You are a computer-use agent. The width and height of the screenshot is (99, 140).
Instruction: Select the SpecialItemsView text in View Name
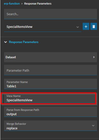pos(19,100)
